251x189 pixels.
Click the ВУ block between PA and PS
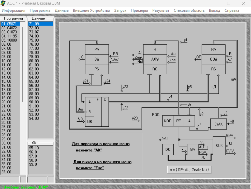[x=97, y=59]
